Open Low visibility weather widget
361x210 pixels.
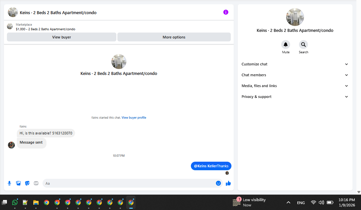(x=250, y=202)
